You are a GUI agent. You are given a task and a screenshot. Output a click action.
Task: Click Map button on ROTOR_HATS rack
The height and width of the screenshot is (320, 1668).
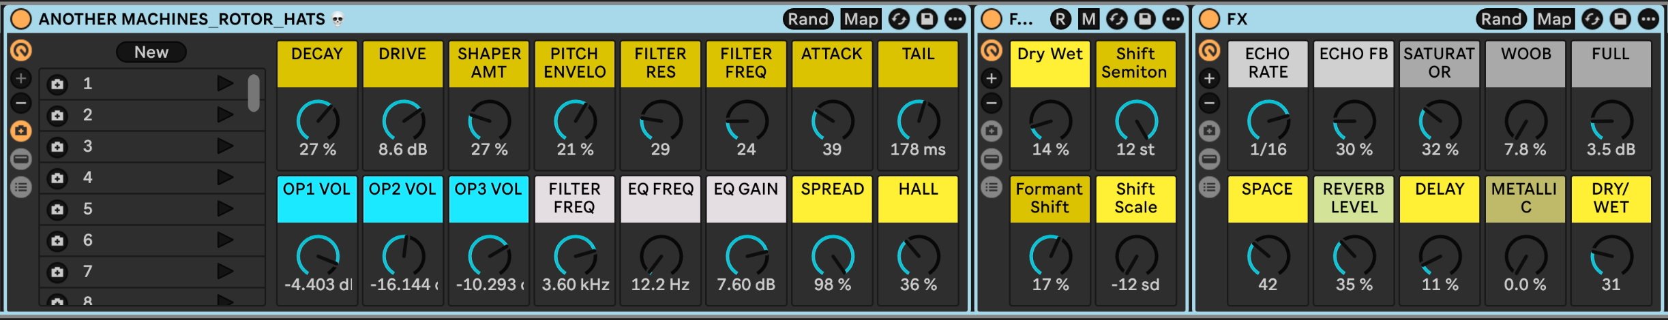click(861, 19)
